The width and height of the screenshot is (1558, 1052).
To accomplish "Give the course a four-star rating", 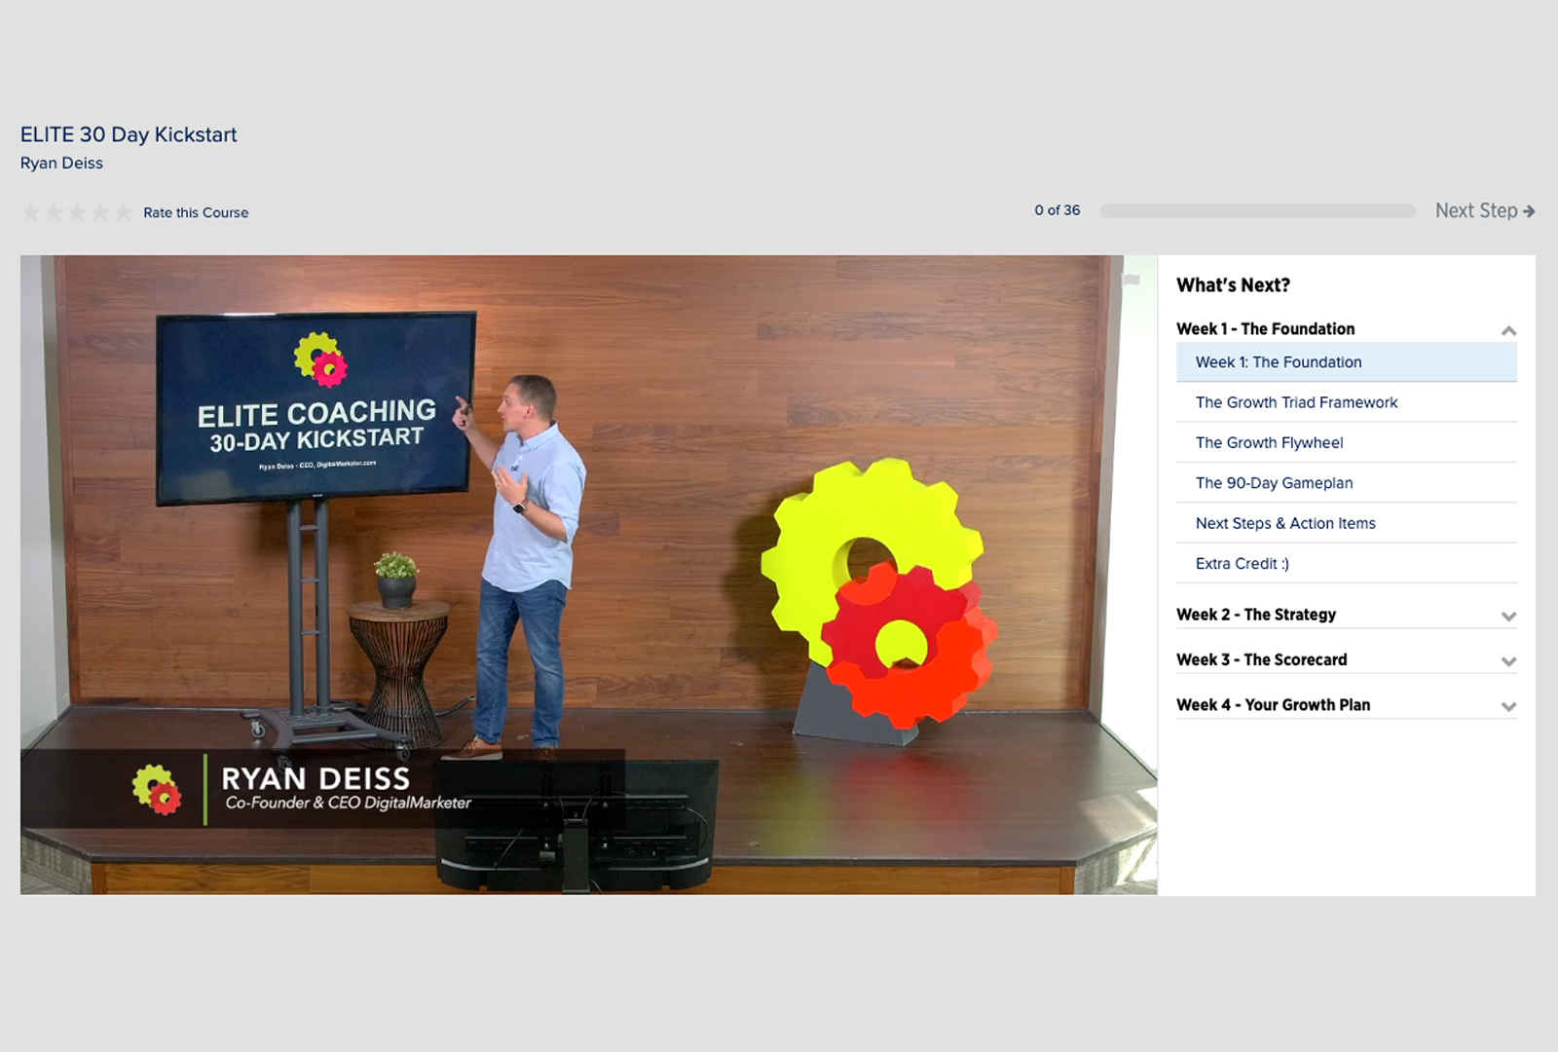I will pyautogui.click(x=99, y=212).
